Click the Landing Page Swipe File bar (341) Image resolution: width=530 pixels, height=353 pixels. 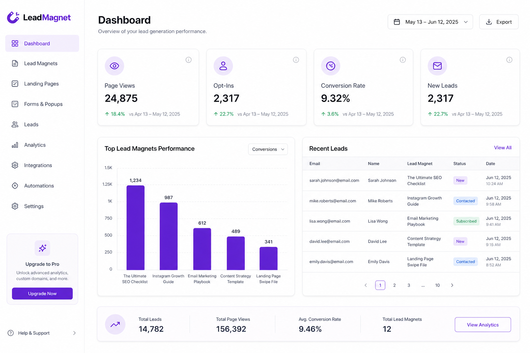(x=268, y=258)
